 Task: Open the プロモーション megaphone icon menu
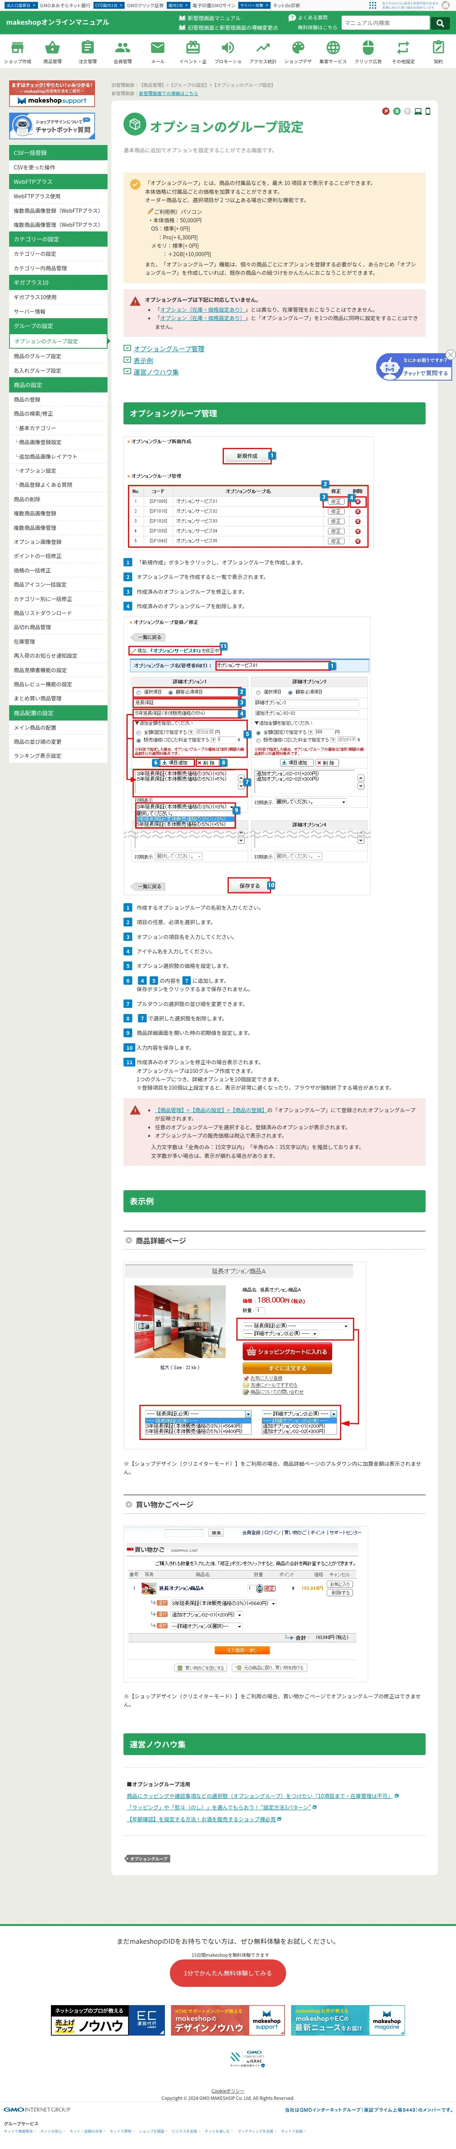pos(228,52)
